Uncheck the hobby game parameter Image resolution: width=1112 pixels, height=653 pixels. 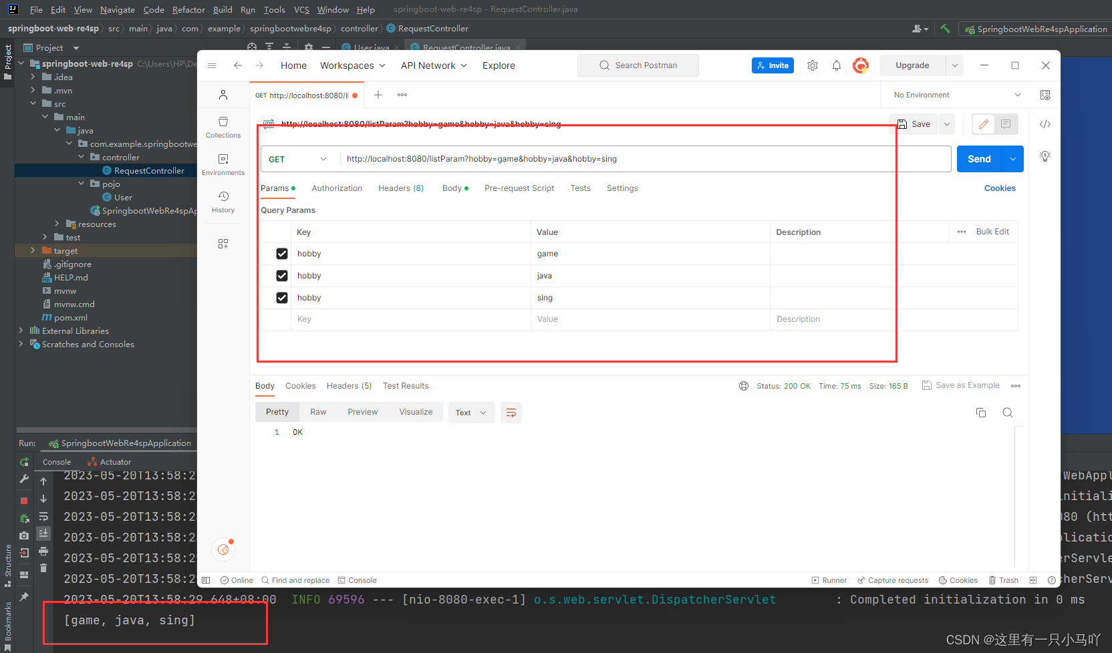282,254
